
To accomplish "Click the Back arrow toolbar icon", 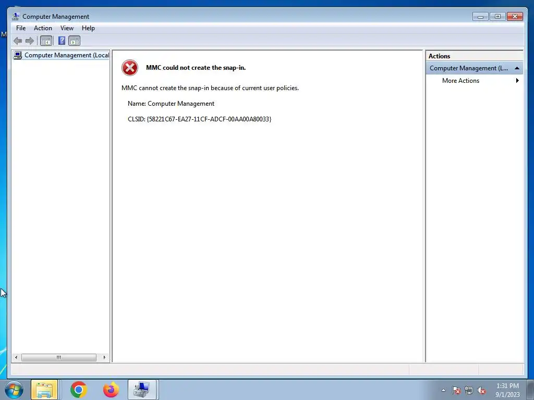I will pos(18,41).
